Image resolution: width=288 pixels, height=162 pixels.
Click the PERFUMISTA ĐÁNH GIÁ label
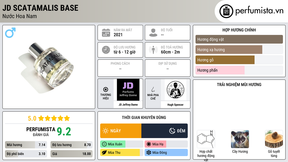(41, 132)
